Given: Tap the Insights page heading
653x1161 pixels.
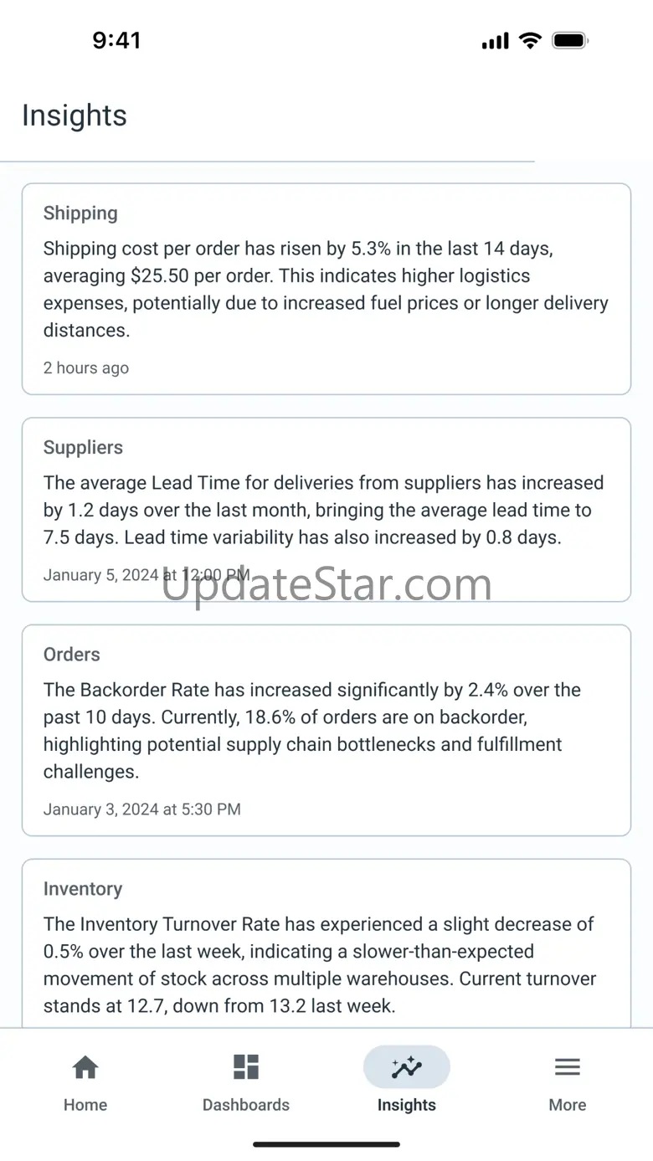Looking at the screenshot, I should 75,116.
